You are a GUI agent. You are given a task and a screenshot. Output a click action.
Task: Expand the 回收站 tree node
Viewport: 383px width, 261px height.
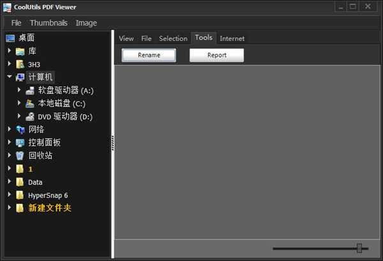coord(10,155)
